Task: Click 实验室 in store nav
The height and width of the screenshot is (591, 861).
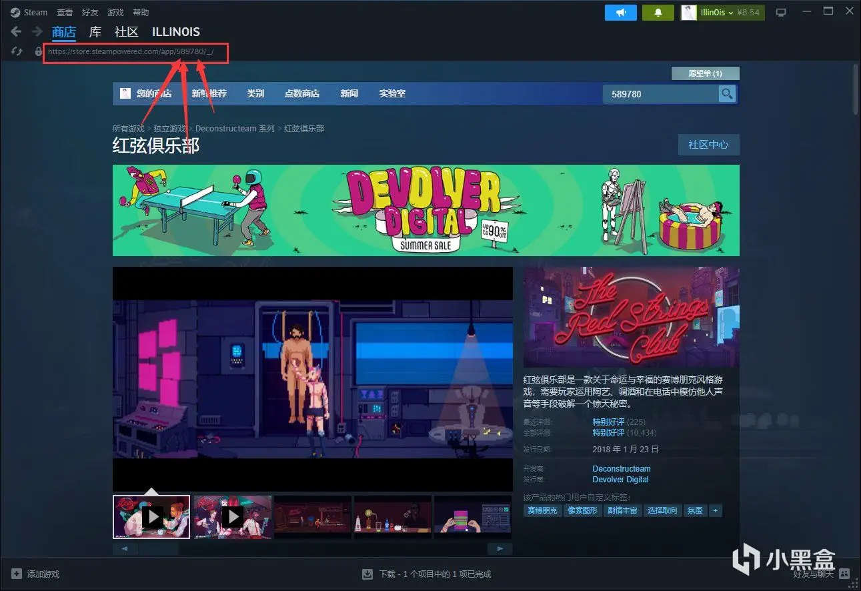Action: (x=392, y=93)
